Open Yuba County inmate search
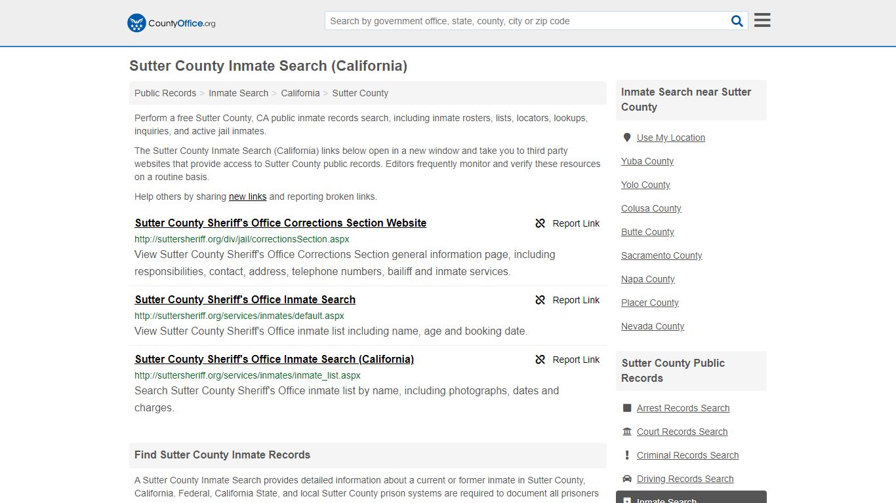Screen dimensions: 896x503 [x=647, y=161]
